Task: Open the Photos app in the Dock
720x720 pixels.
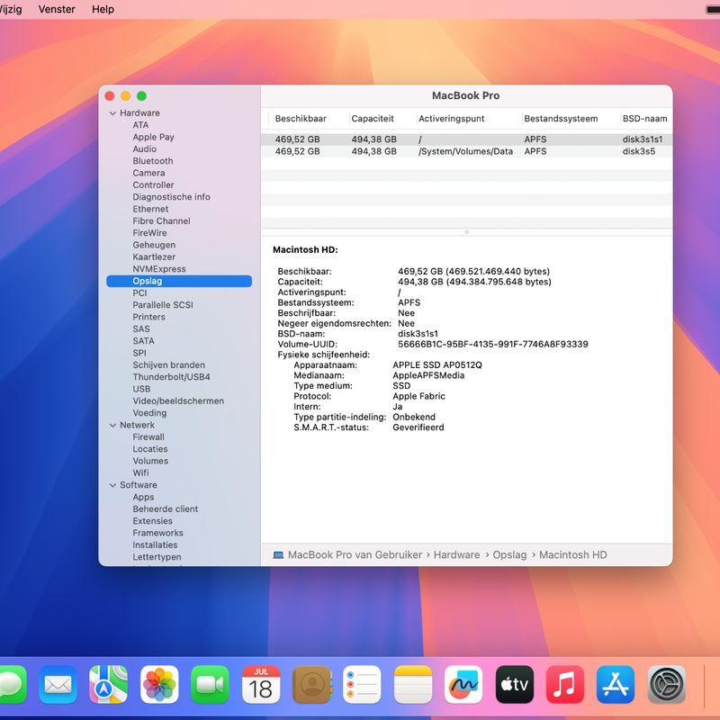Action: [159, 684]
